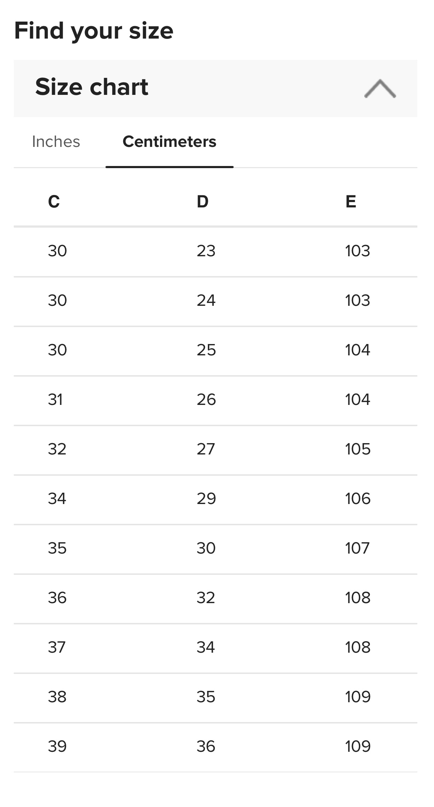Select the value 29 in column D
This screenshot has height=807, width=434.
[206, 499]
